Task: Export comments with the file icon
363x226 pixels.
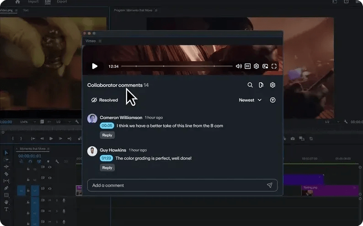Action: 261,85
